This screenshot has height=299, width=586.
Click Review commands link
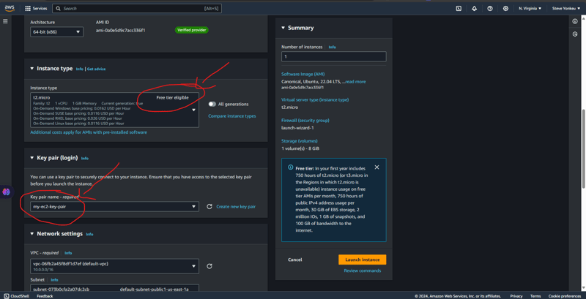coord(362,270)
